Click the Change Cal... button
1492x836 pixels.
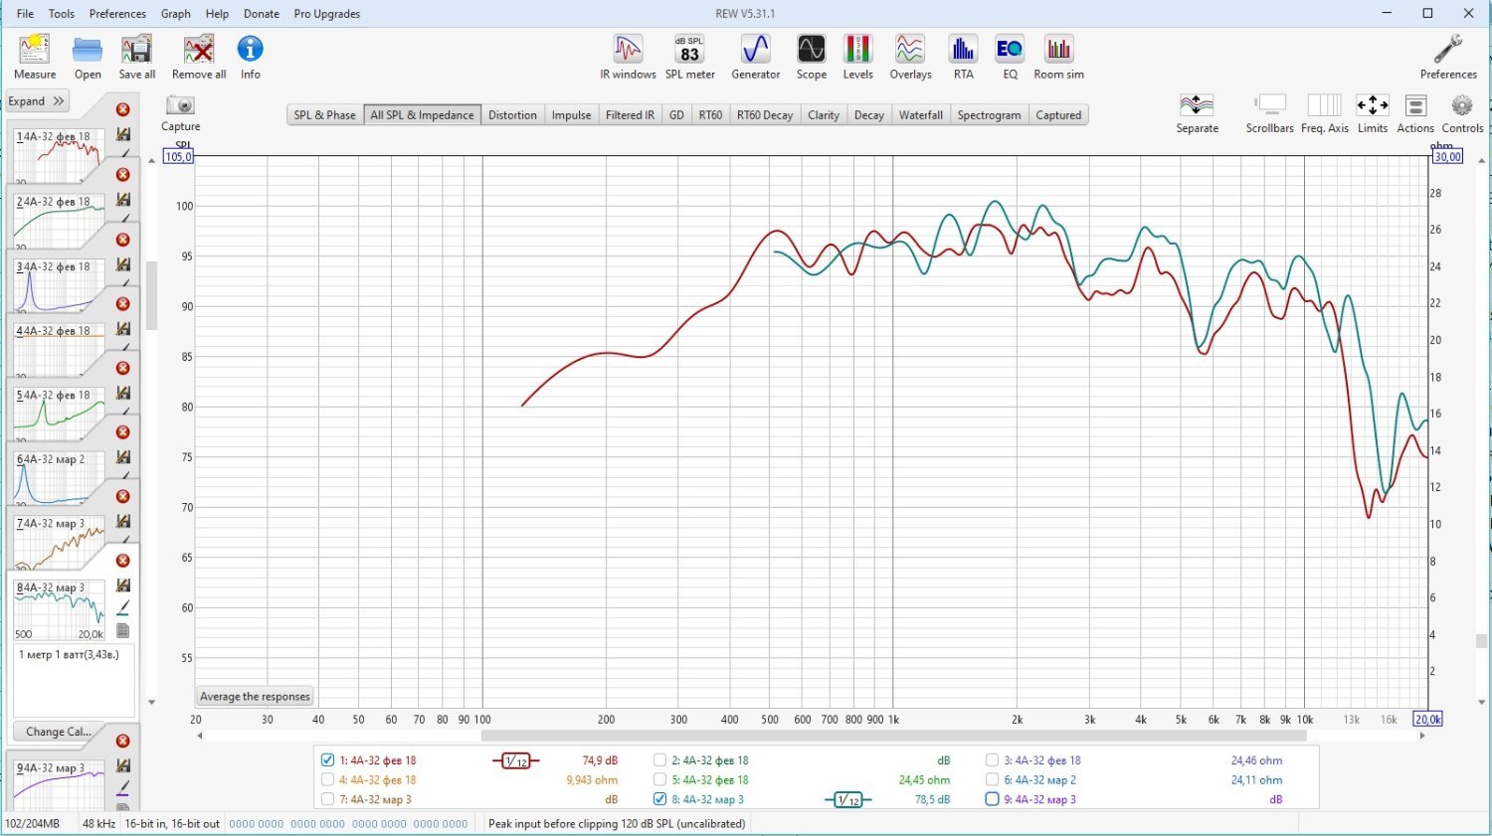click(59, 732)
